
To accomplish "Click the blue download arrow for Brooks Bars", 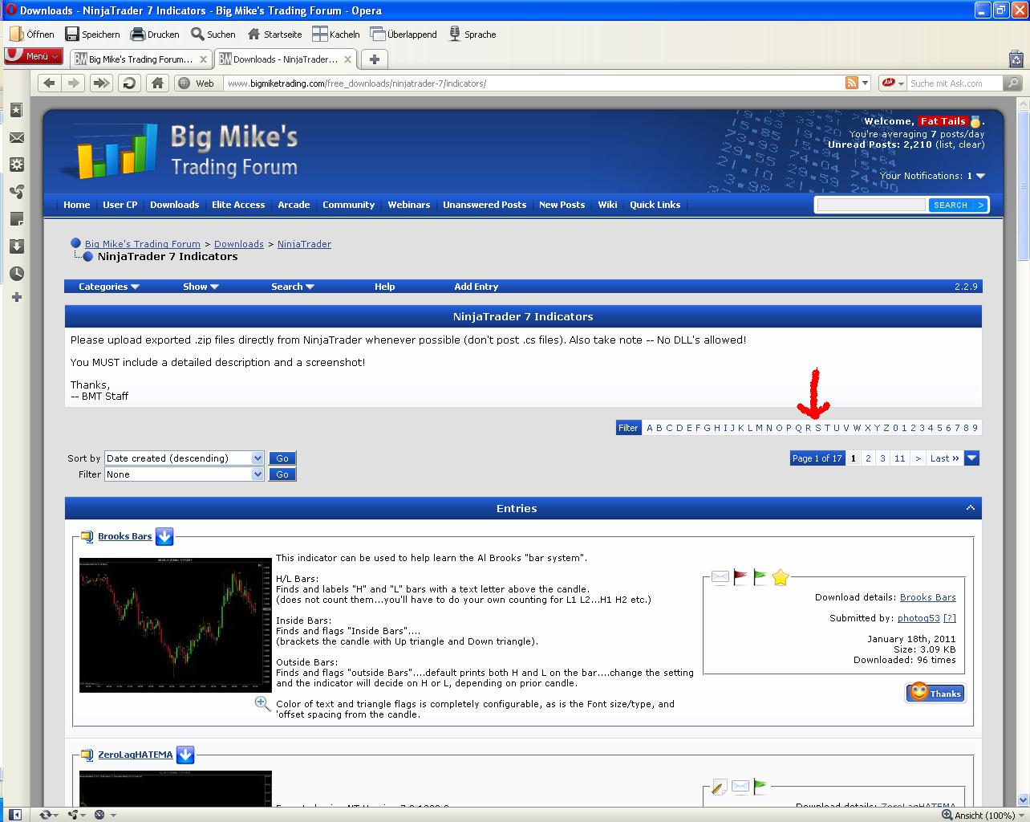I will (164, 536).
